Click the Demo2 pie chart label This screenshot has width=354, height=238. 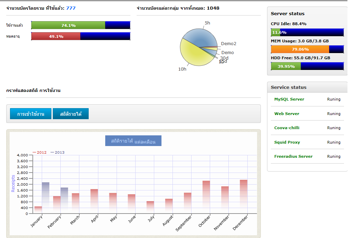pyautogui.click(x=229, y=44)
